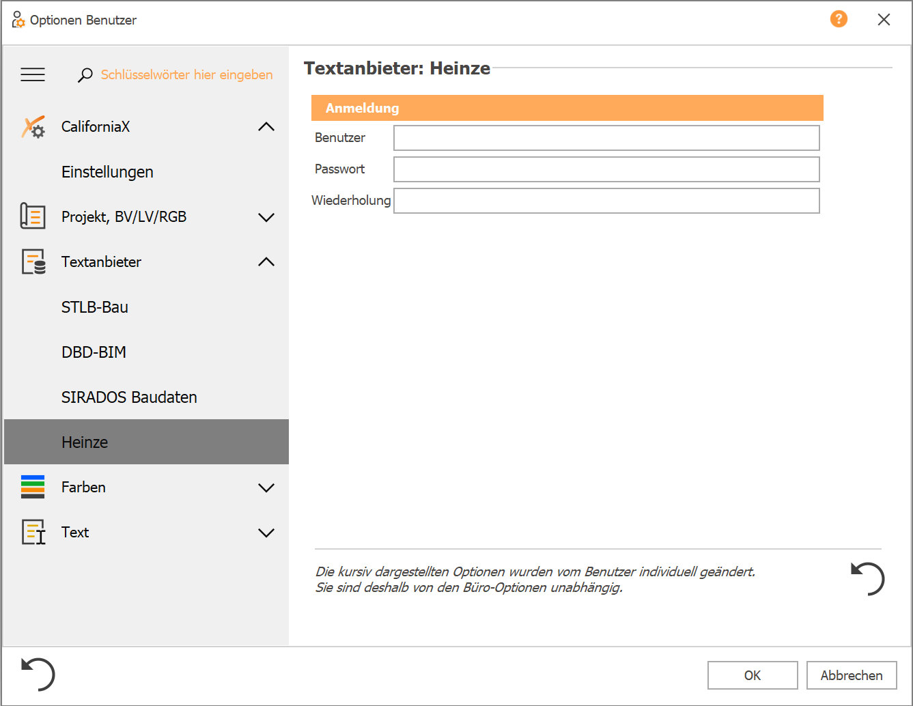
Task: Close the Optionen Benutzer dialog
Action: pyautogui.click(x=884, y=19)
